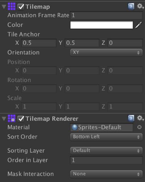The height and width of the screenshot is (182, 145).
Task: Click the Tilemap Renderer grid-eye icon
Action: pos(11,119)
